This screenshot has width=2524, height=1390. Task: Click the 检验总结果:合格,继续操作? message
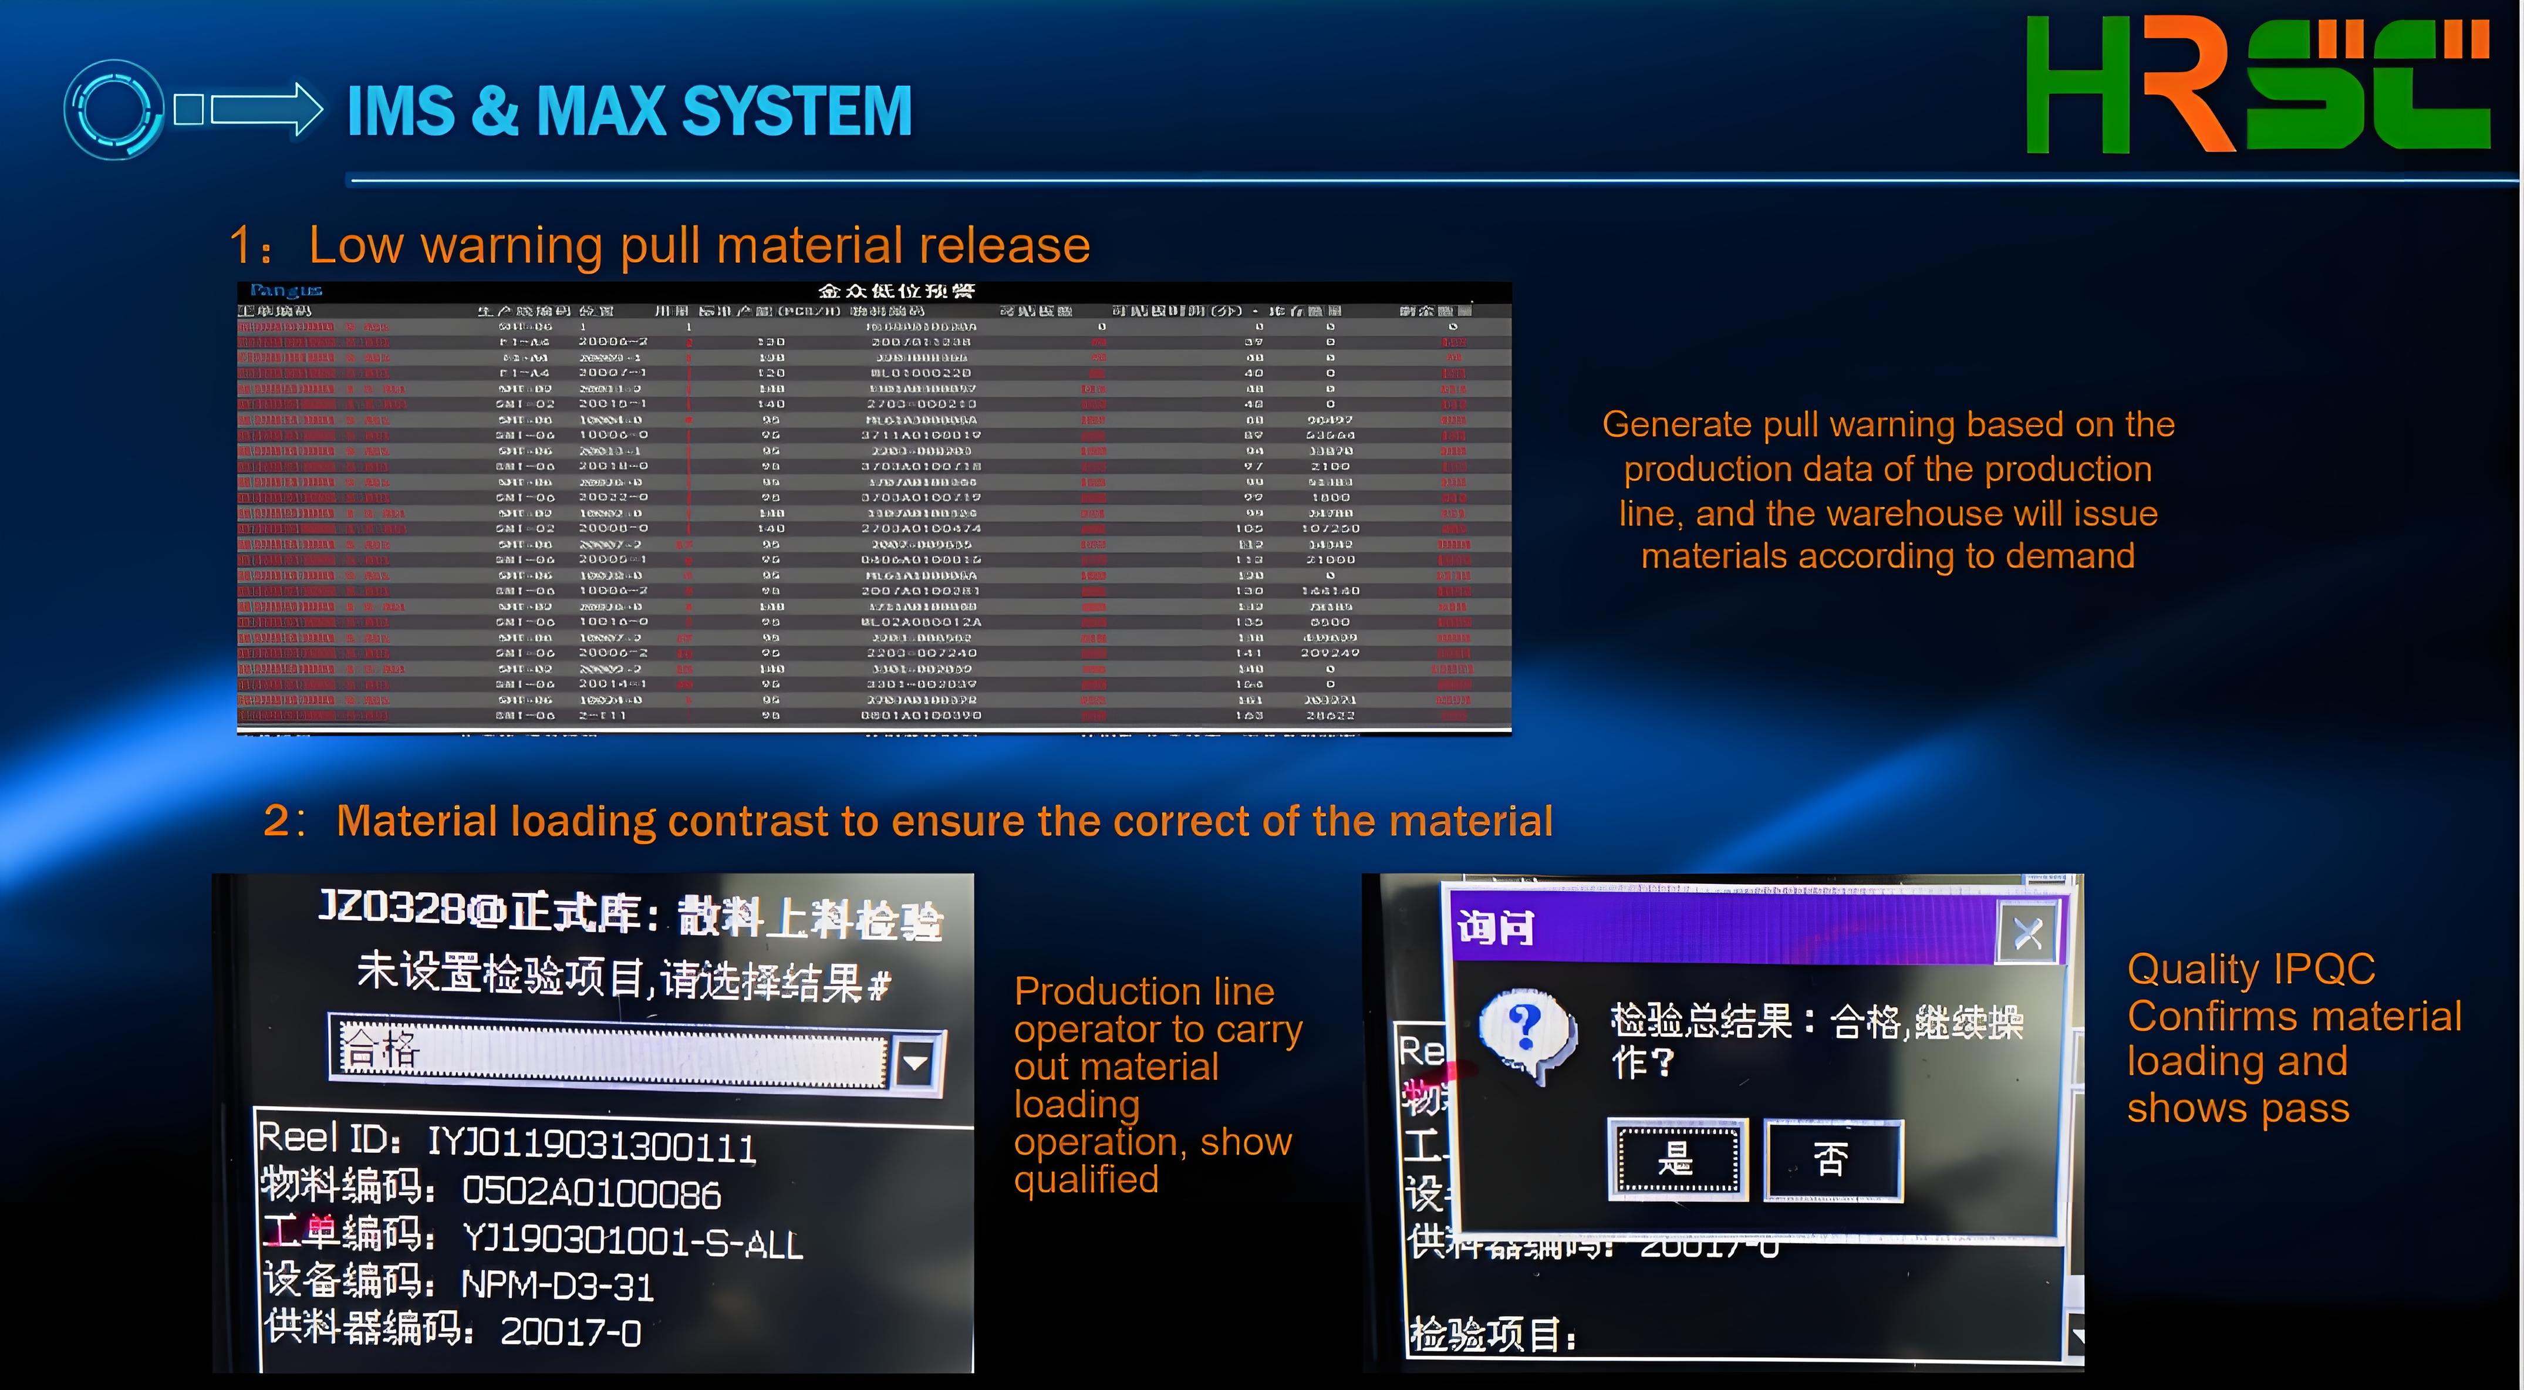1817,1040
